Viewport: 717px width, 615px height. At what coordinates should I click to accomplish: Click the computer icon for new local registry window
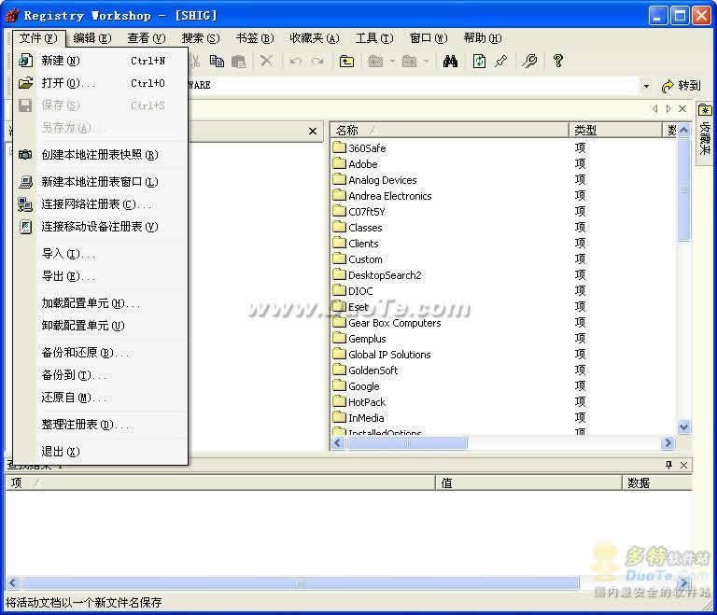[25, 182]
